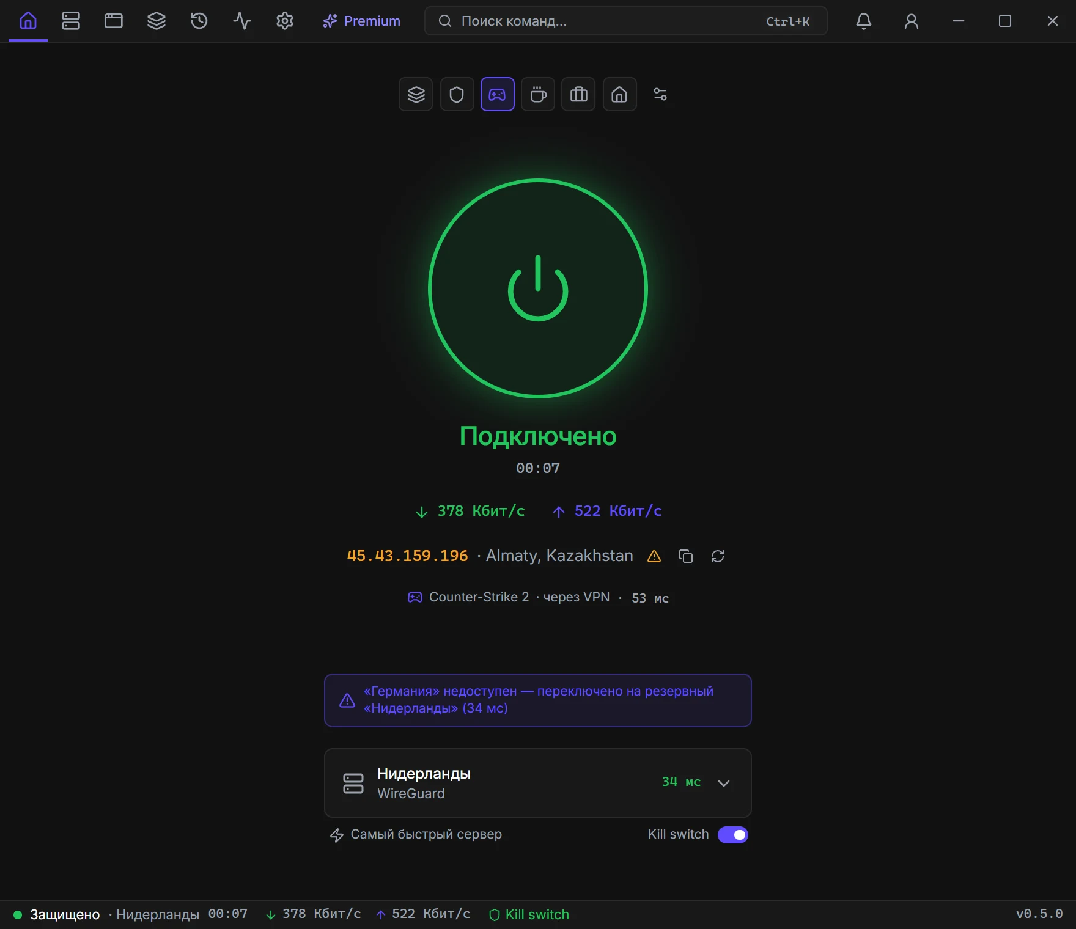
Task: Click the orange warning icon beside Almaty, Kazakhstan
Action: click(654, 556)
